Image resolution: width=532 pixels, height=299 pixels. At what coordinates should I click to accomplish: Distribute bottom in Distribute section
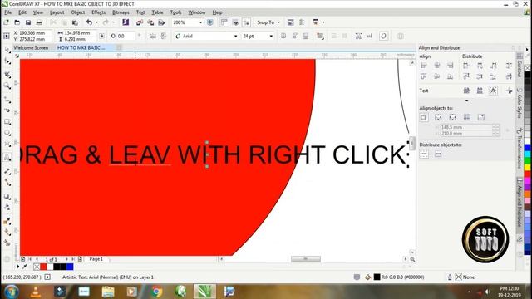493,76
